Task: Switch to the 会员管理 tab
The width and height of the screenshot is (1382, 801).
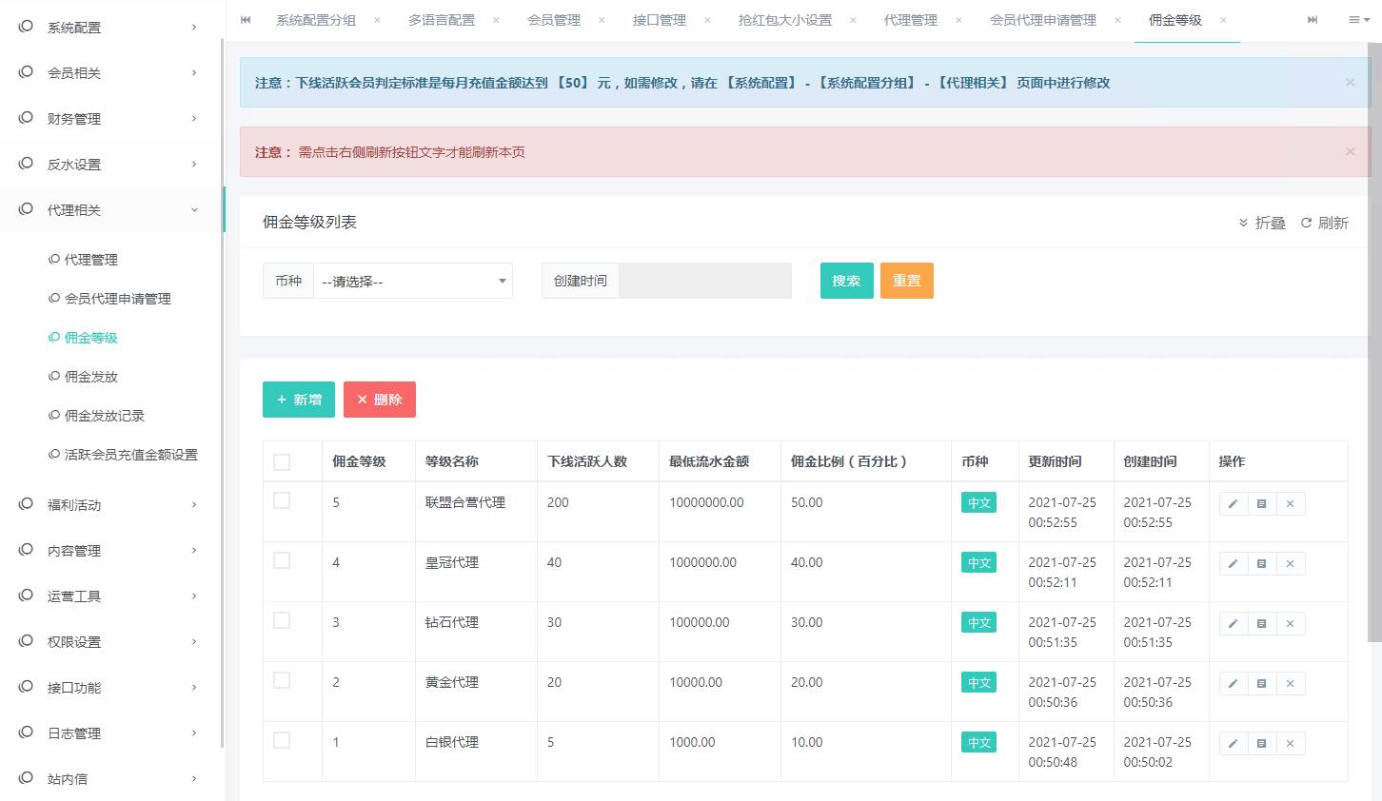Action: tap(554, 20)
